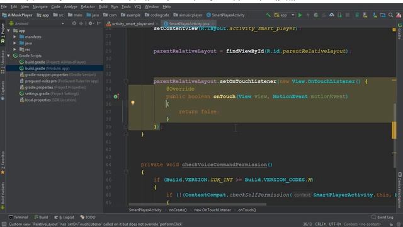
Task: Expand the manifests folder
Action: (x=15, y=37)
